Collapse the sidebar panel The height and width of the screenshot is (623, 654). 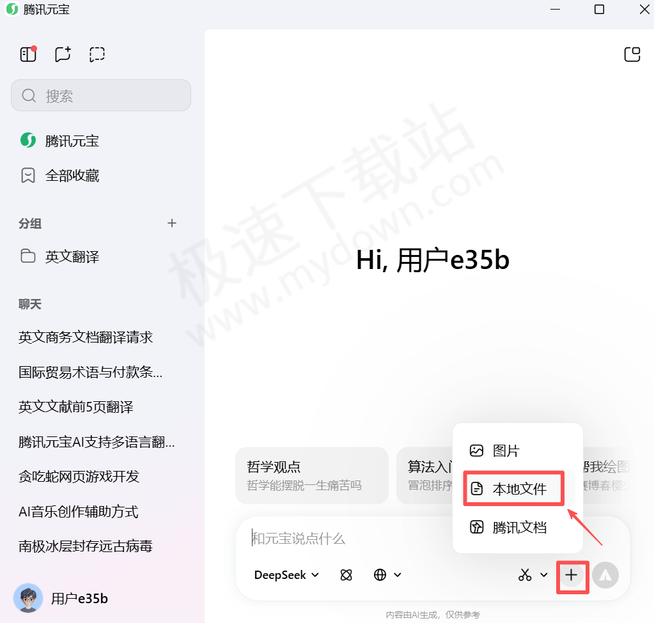pyautogui.click(x=28, y=54)
